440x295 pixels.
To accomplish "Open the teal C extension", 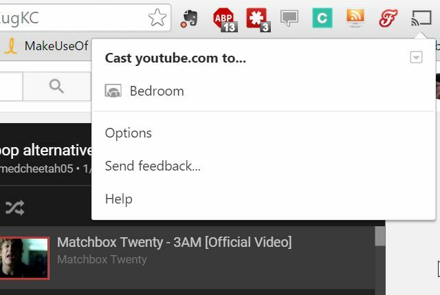I will coord(322,18).
